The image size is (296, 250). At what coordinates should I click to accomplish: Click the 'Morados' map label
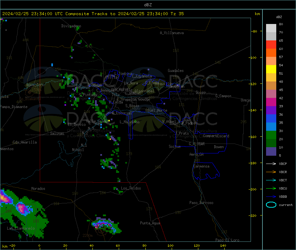click(38, 189)
